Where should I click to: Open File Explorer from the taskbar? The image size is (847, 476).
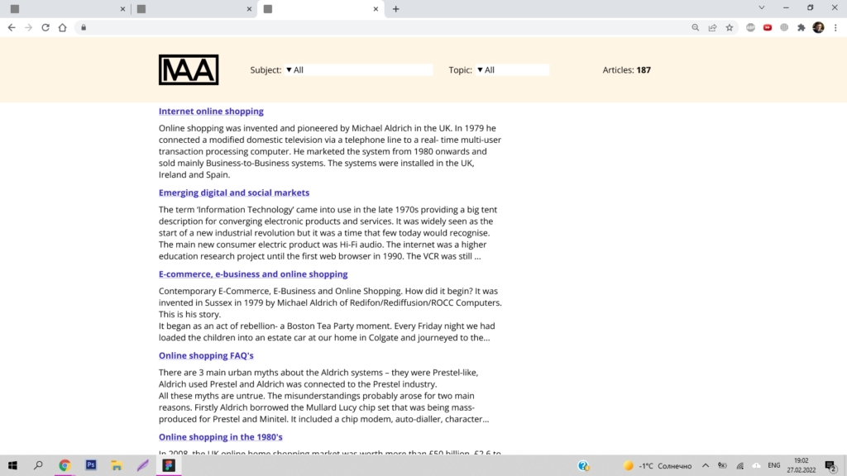pyautogui.click(x=117, y=465)
